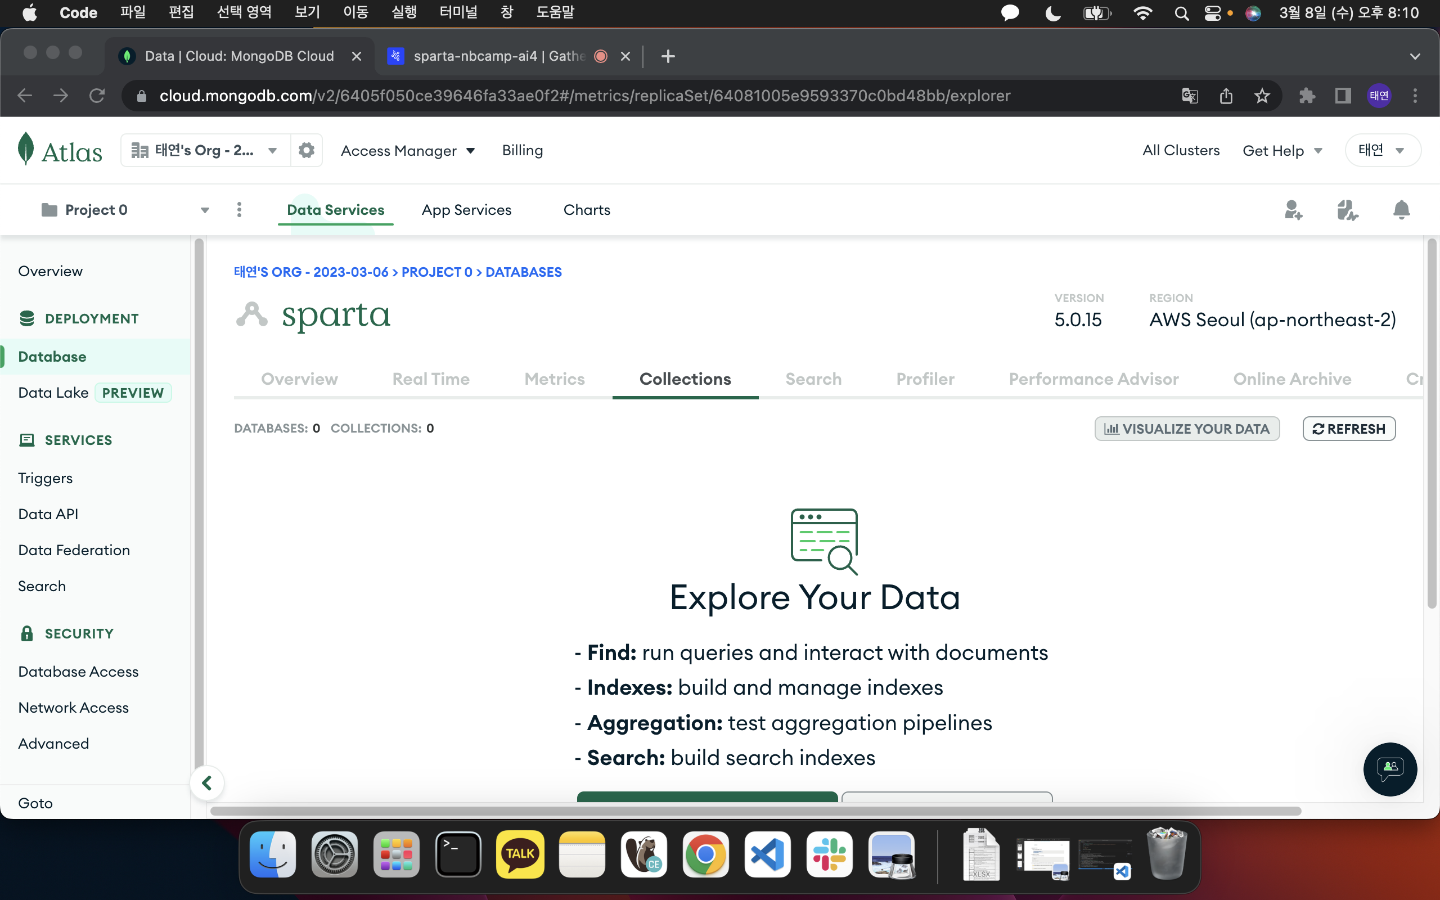This screenshot has width=1440, height=900.
Task: Open 태연 user account dropdown
Action: 1382,150
